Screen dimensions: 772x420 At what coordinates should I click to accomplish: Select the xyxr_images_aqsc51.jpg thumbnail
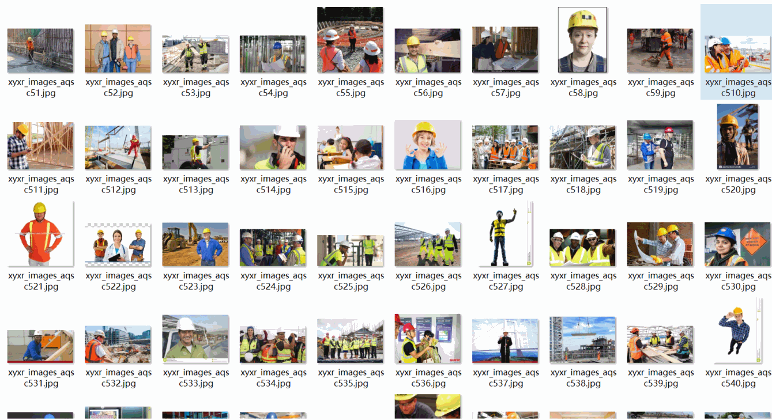[40, 51]
